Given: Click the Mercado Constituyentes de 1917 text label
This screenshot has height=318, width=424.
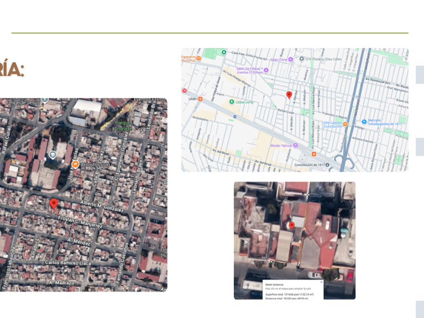Looking at the screenshot, I should point(385,122).
